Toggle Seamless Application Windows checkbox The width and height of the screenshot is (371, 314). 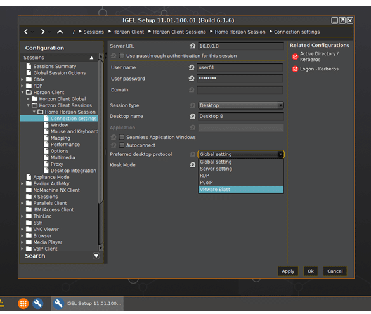(x=122, y=137)
